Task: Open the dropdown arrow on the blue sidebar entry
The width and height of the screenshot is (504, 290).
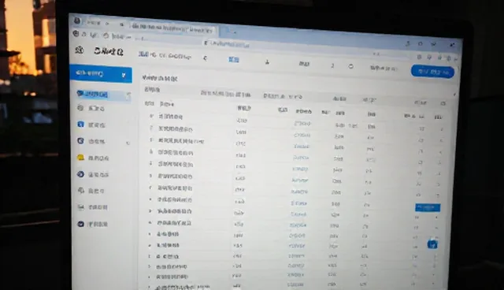Action: (x=124, y=75)
